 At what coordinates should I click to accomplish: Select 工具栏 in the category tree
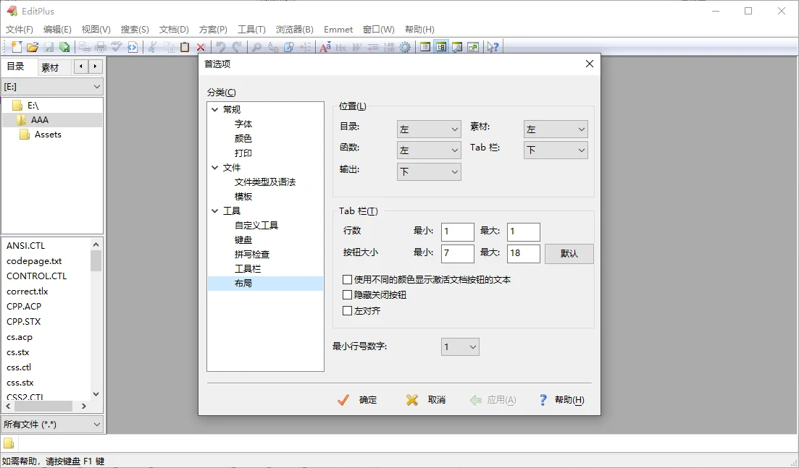point(248,268)
